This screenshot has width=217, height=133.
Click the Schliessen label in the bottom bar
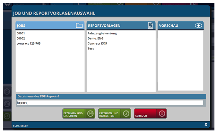tap(21, 125)
